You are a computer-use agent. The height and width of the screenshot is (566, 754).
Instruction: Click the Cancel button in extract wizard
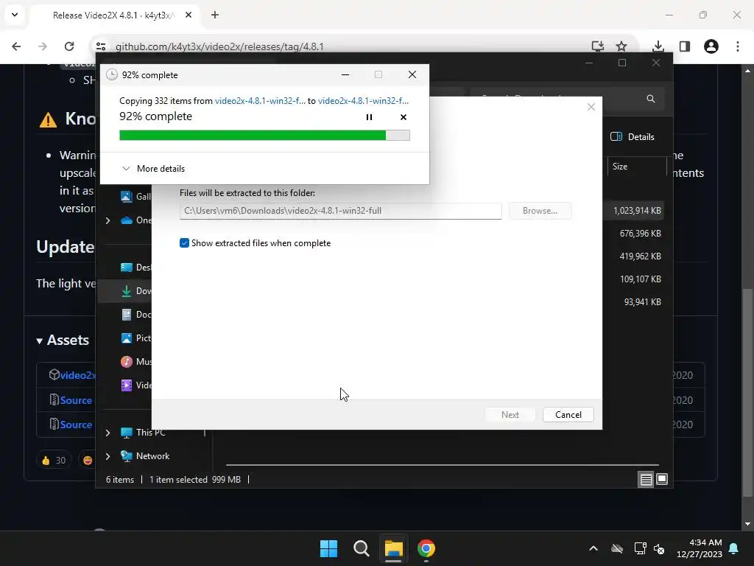coord(568,415)
